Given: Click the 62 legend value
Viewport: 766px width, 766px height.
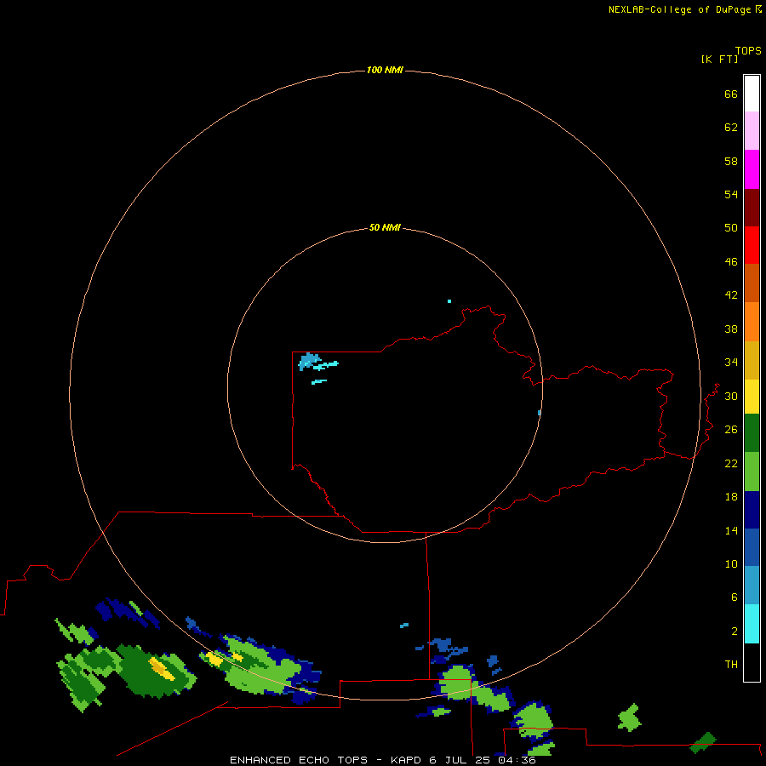Looking at the screenshot, I should click(731, 127).
